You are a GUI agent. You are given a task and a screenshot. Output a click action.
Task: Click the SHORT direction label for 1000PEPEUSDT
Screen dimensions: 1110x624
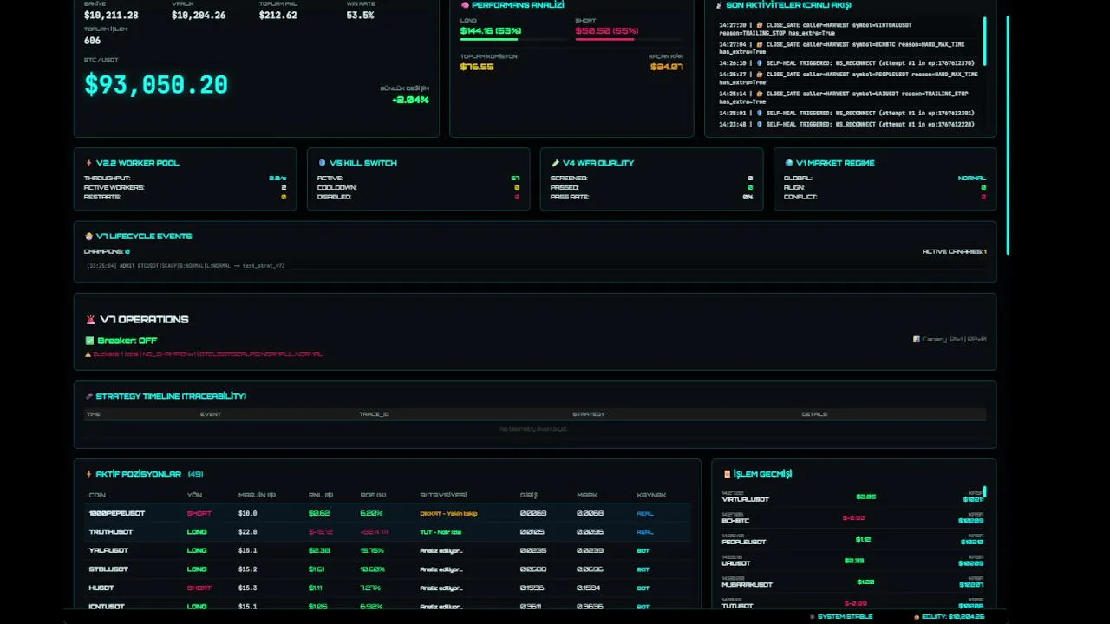coord(199,513)
